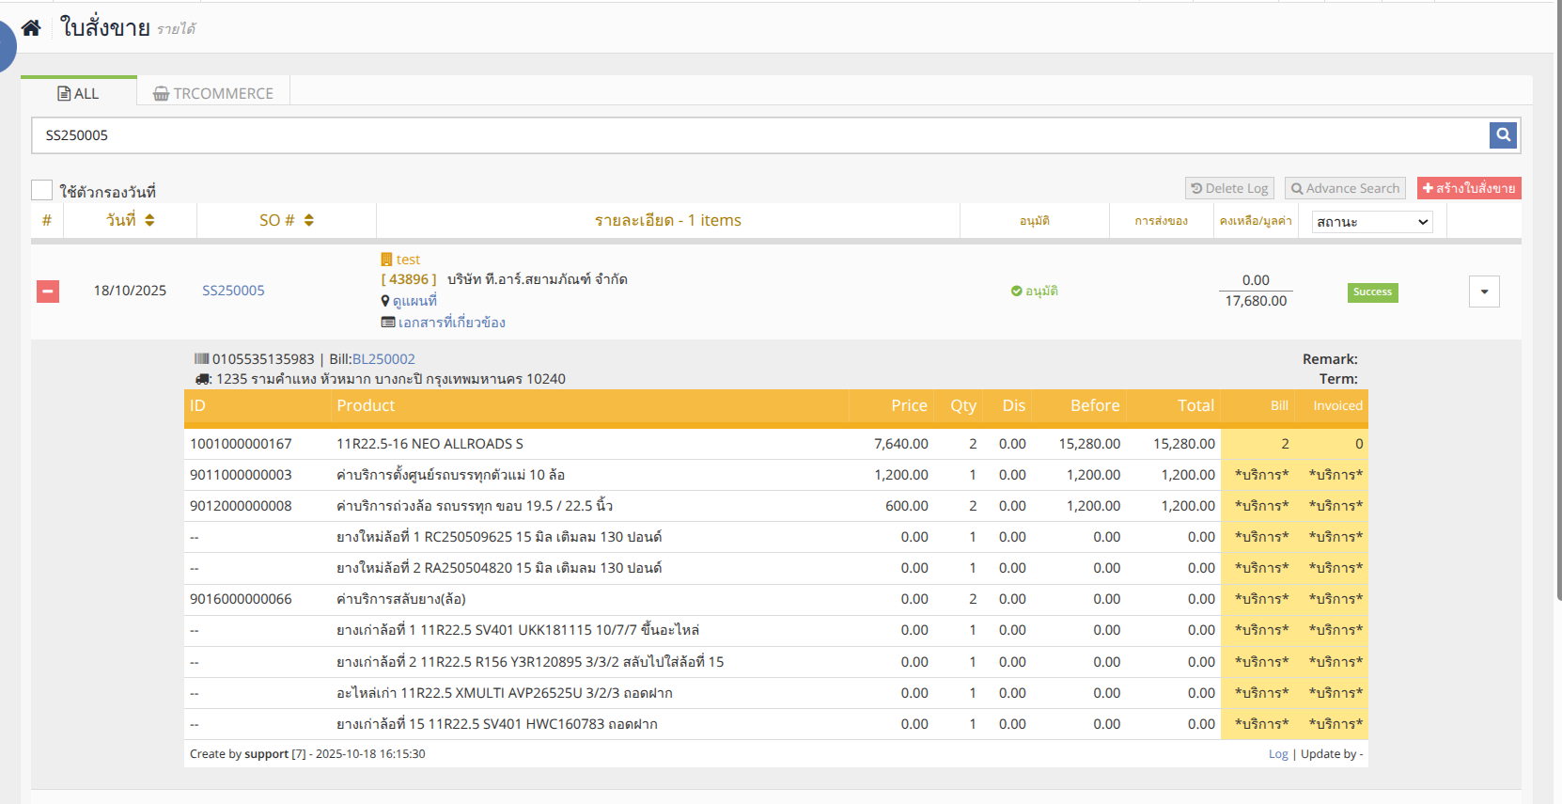The width and height of the screenshot is (1562, 804).
Task: Sort by date using arrows icon
Action: (149, 220)
